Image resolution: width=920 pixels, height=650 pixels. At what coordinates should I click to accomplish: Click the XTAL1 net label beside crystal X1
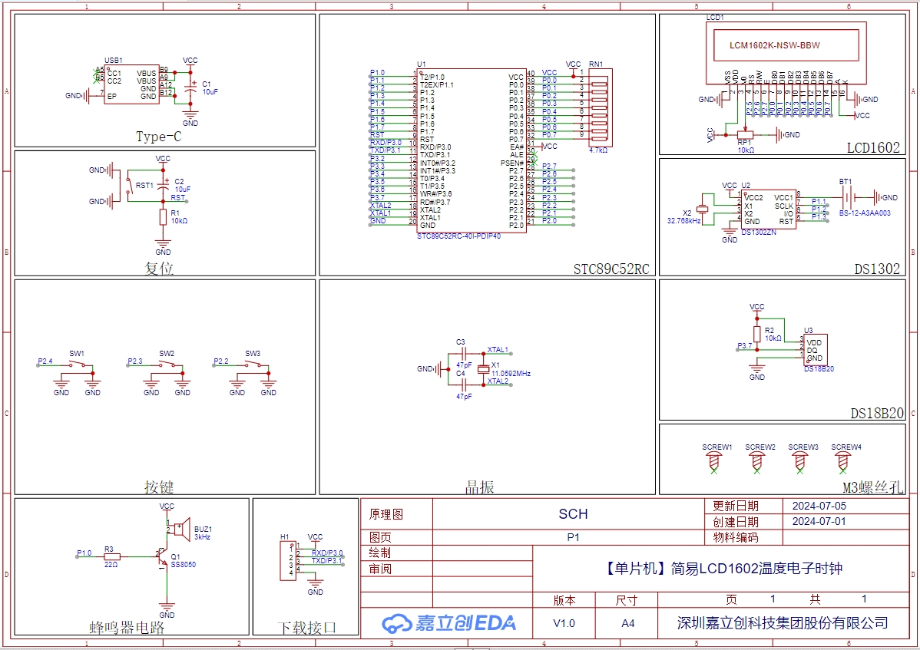[x=498, y=349]
